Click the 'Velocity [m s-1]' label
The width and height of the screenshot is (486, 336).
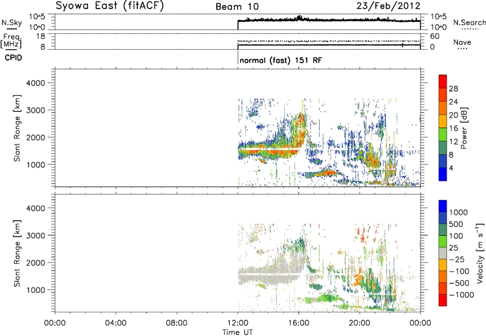[x=480, y=253]
